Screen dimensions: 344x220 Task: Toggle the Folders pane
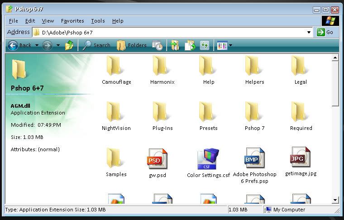[131, 45]
